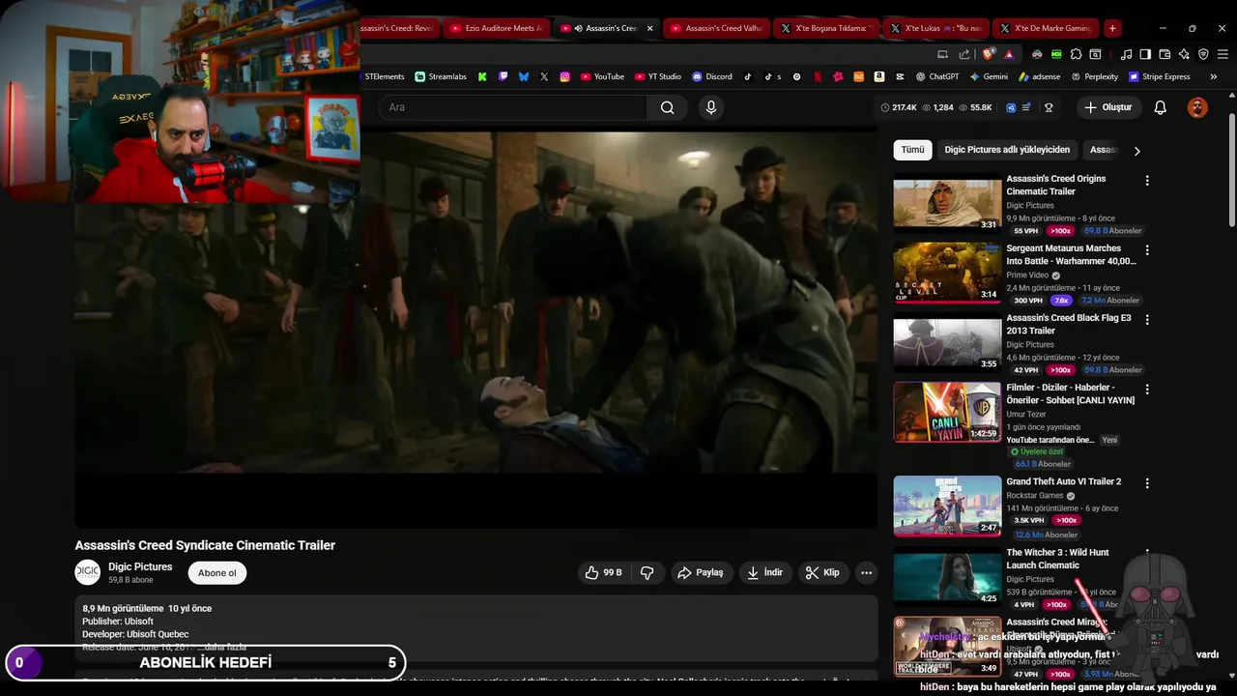
Task: Open browser extensions puzzle icon
Action: (1076, 54)
